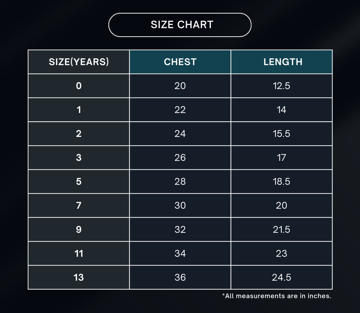Viewport: 360px width, 313px height.
Task: Select chest measurement 24
Action: point(180,133)
